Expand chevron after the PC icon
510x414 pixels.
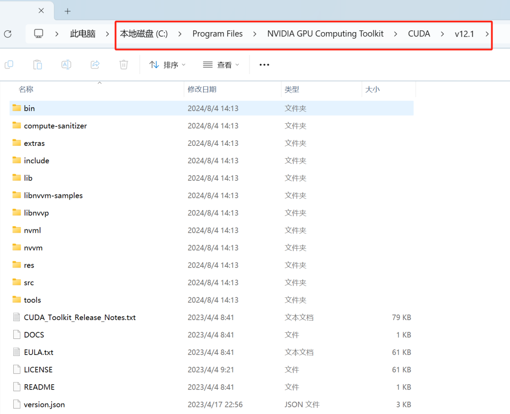click(57, 34)
